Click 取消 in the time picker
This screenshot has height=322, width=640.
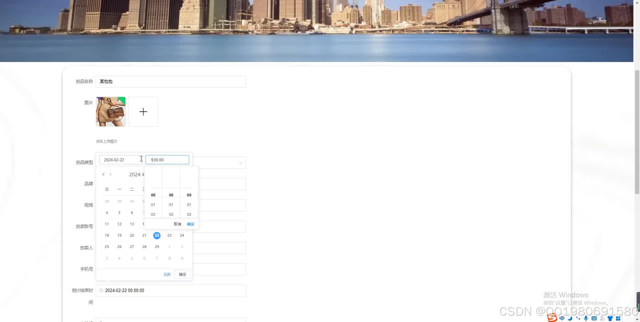click(x=177, y=224)
